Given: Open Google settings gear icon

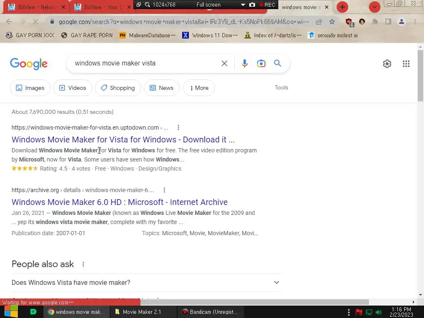Looking at the screenshot, I should (x=387, y=64).
